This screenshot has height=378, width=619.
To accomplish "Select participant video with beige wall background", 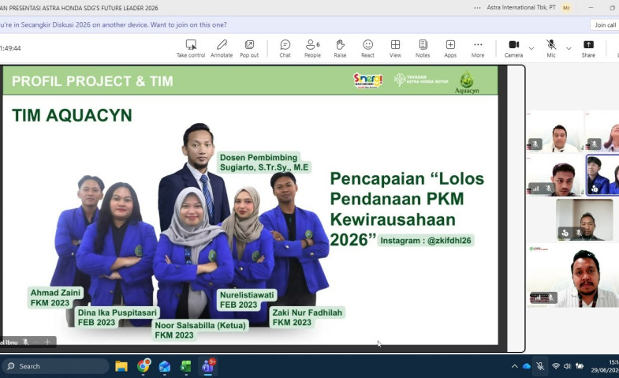I will pos(584,219).
